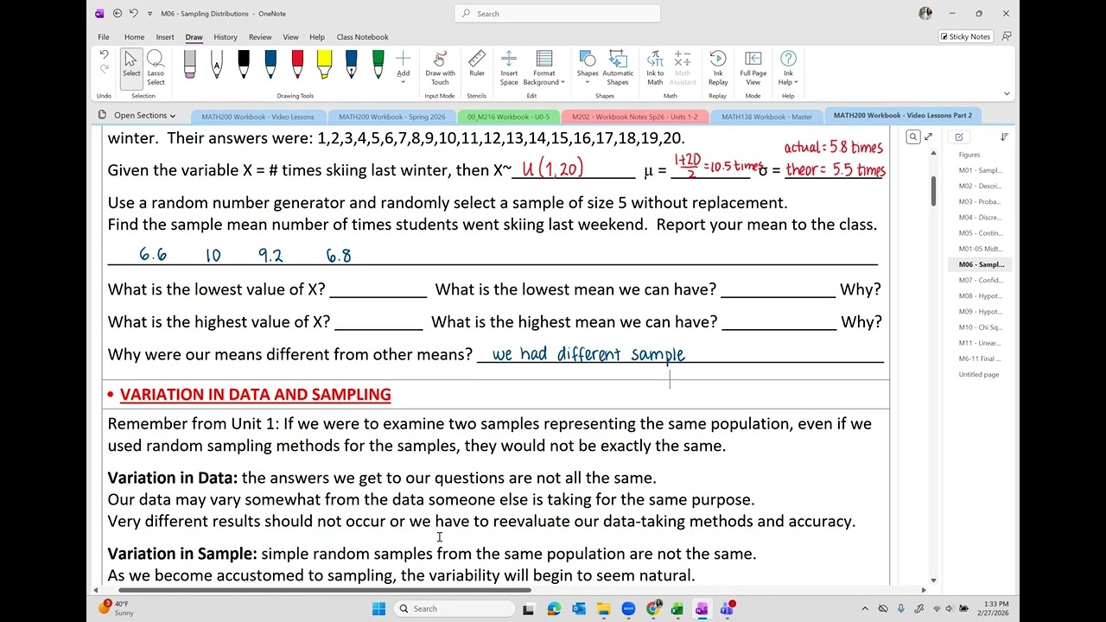This screenshot has width=1106, height=622.
Task: Open Microsoft Teams from taskbar
Action: (727, 609)
